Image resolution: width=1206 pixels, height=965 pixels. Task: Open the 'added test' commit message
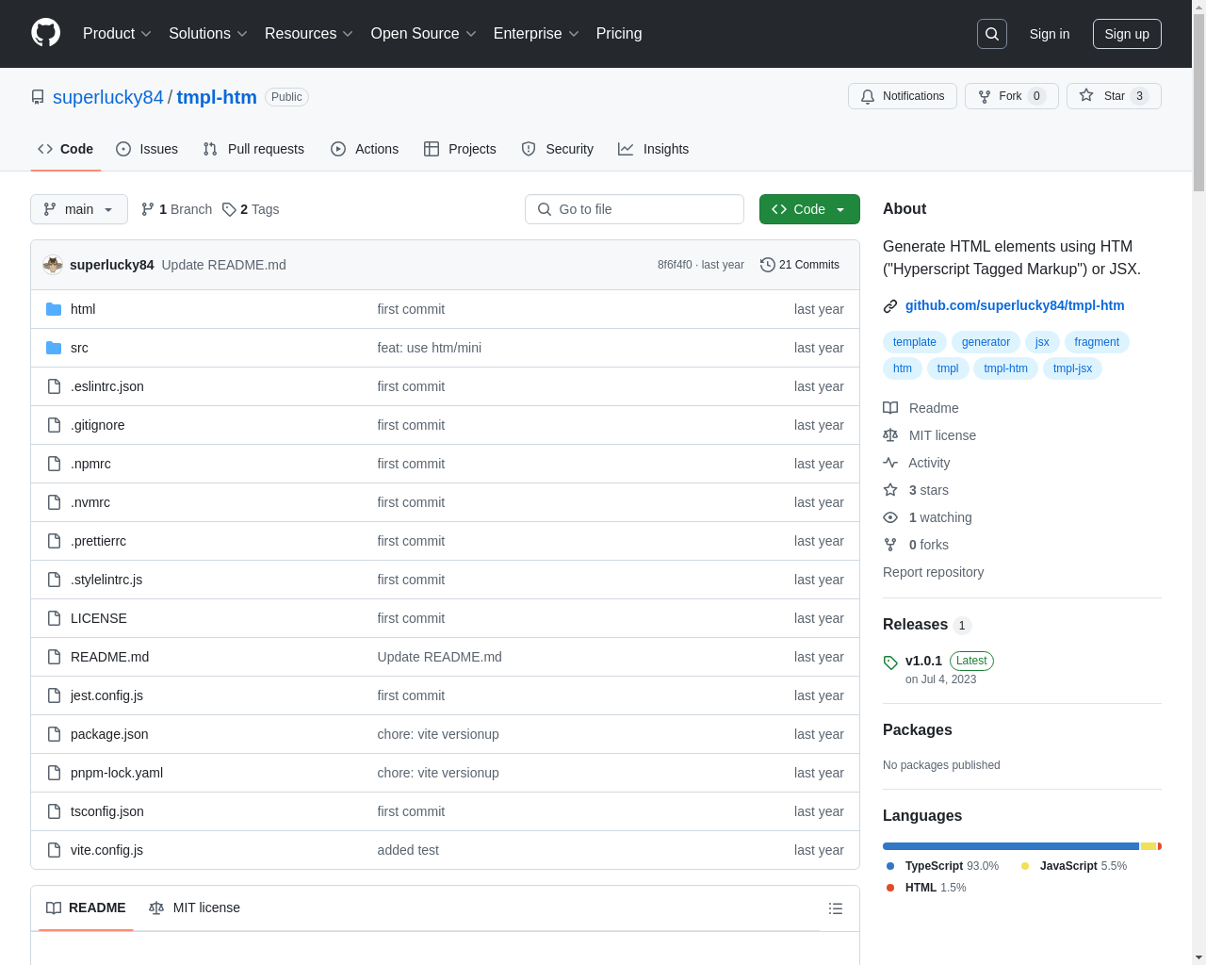pyautogui.click(x=408, y=850)
